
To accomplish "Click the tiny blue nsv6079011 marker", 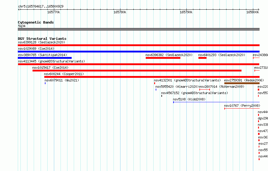I will (x=45, y=83).
